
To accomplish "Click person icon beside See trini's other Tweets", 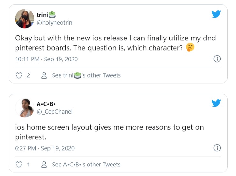I will [x=44, y=75].
